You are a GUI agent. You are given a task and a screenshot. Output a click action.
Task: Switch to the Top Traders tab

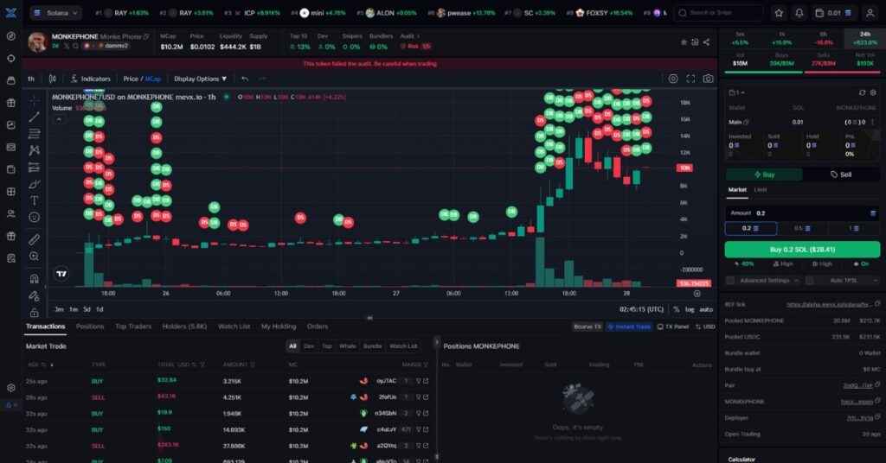133,327
